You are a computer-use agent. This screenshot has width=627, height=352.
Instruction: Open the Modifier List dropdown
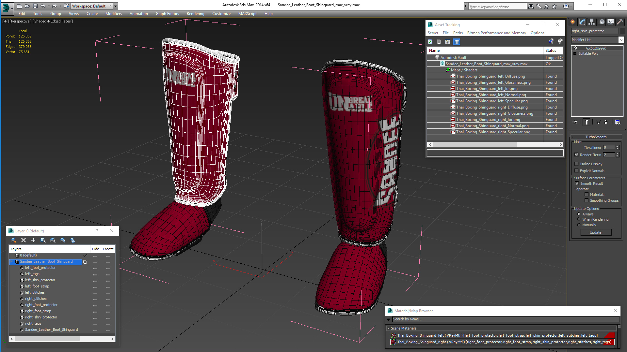pos(621,40)
